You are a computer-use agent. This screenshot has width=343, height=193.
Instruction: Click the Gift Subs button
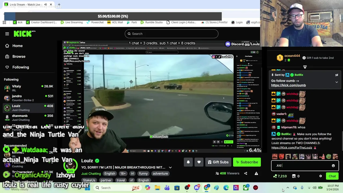point(218,162)
